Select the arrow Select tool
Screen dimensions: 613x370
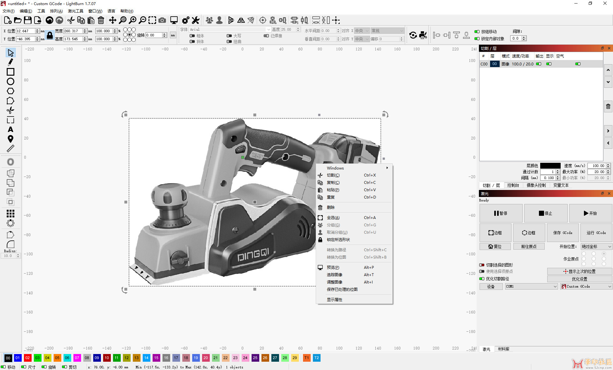pos(11,53)
